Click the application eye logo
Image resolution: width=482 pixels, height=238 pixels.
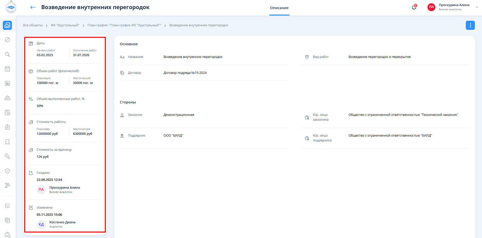pos(11,7)
